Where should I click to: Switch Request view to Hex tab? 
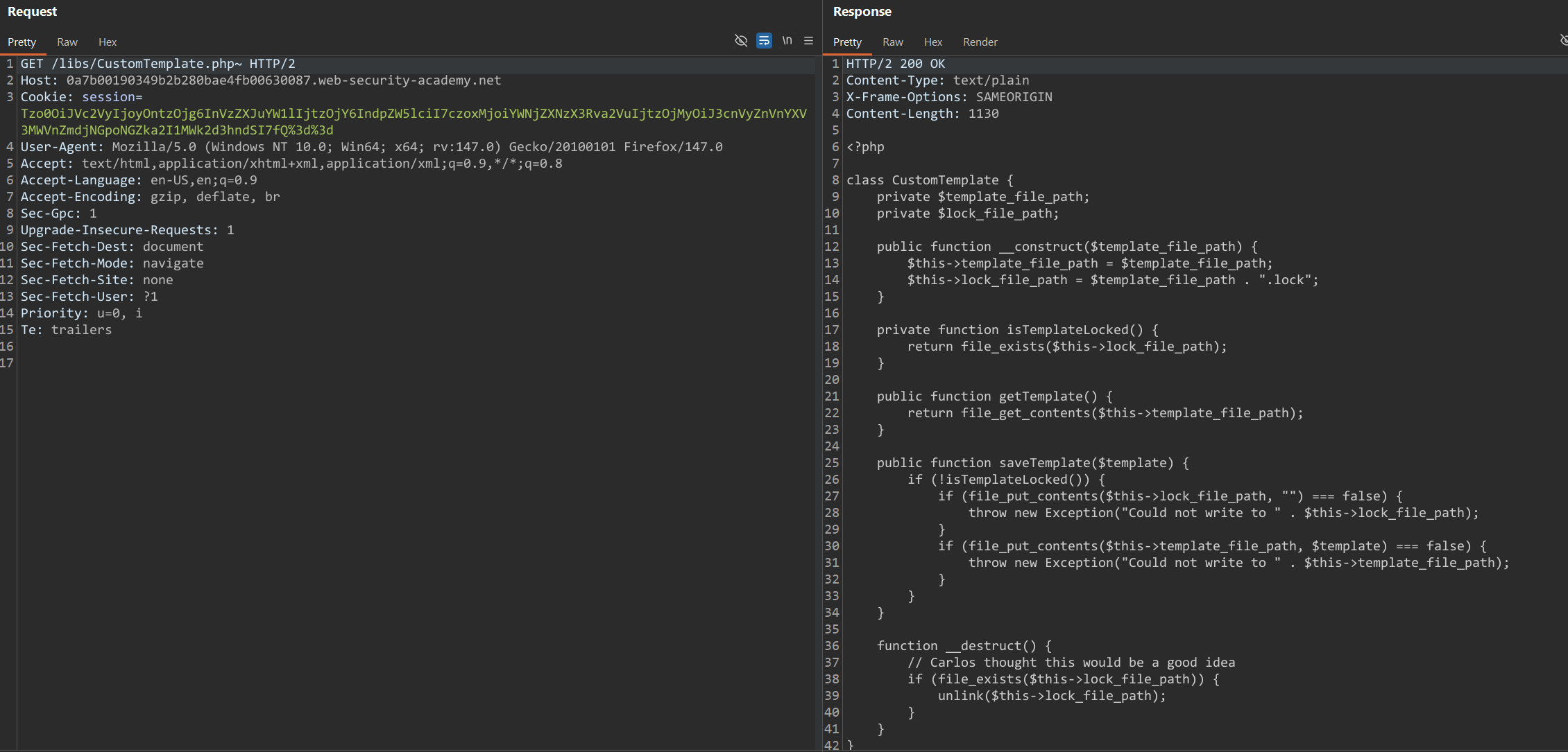pyautogui.click(x=108, y=42)
